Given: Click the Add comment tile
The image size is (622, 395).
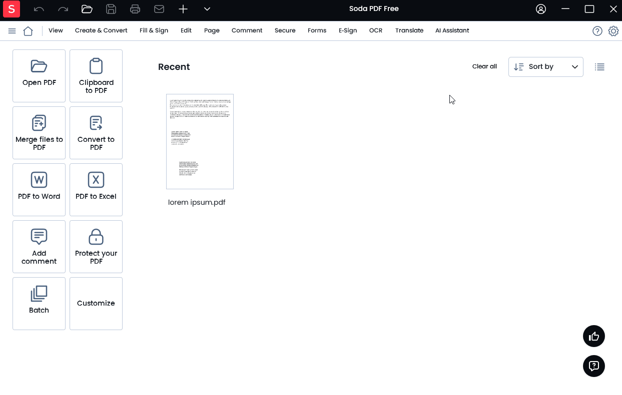Looking at the screenshot, I should (39, 247).
